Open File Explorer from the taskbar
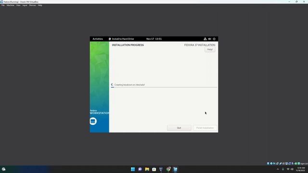The width and height of the screenshot is (308, 173). point(147,169)
